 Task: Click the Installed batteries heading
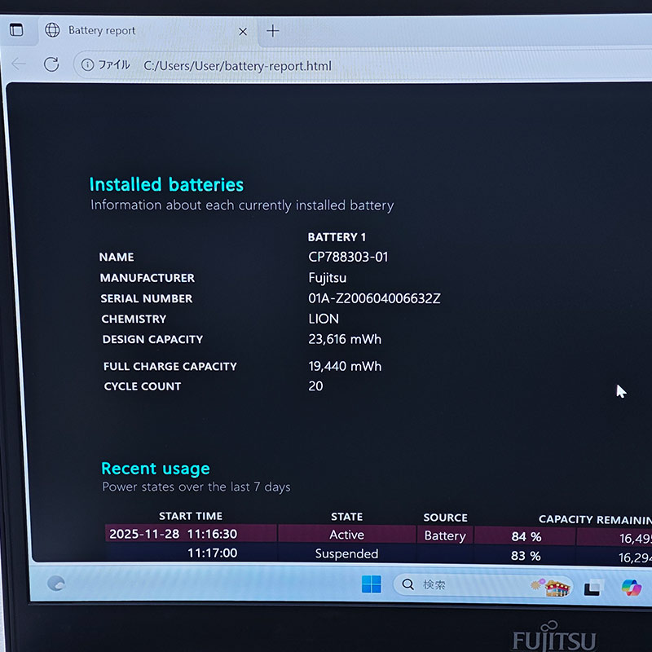166,185
